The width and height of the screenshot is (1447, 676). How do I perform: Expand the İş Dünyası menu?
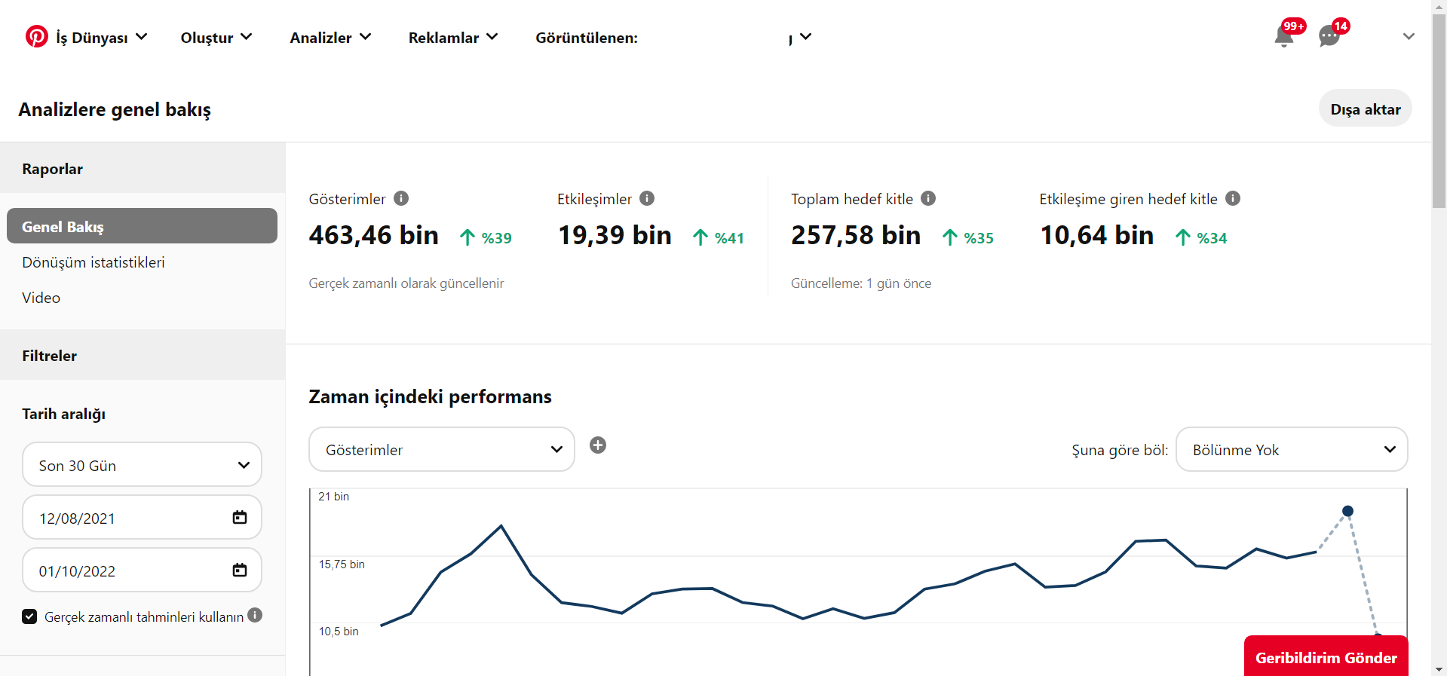click(101, 38)
